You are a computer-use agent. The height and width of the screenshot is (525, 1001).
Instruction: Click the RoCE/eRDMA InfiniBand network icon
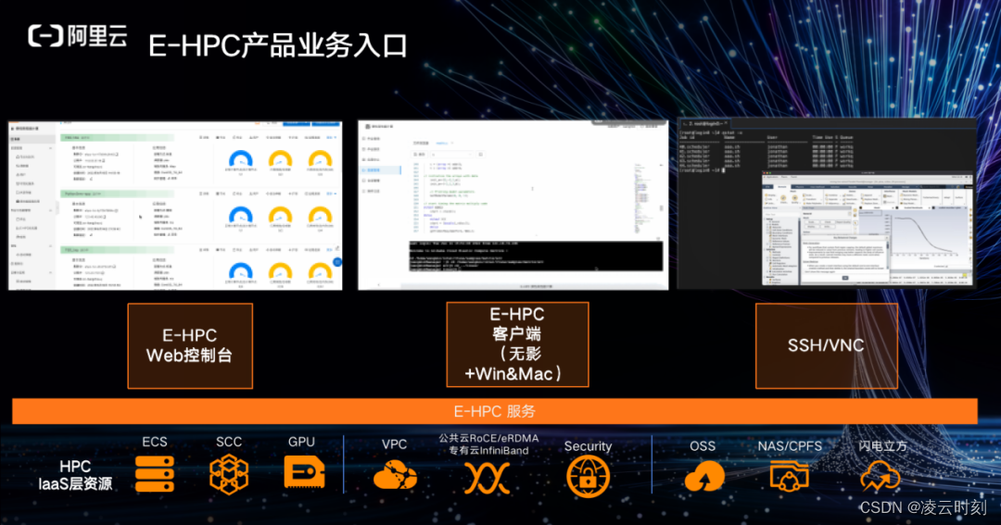488,478
